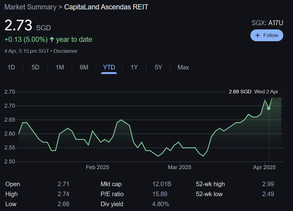This screenshot has width=293, height=211.
Task: Switch the chart to the 1D range
Action: tap(11, 67)
